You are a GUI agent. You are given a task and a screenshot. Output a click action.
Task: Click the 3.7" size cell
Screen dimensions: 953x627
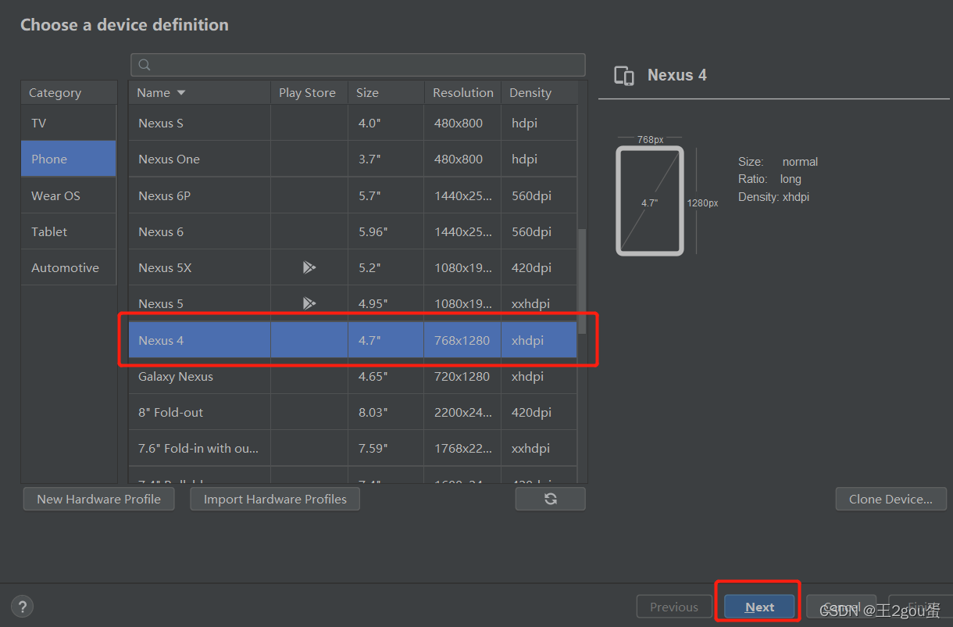(x=386, y=159)
